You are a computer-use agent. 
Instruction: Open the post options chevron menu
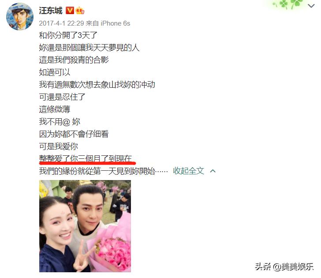tap(311, 6)
